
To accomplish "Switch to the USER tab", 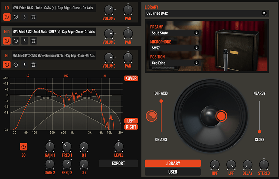I will [x=173, y=172].
